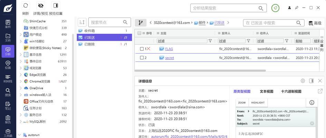Click the green circular status icon
This screenshot has width=326, height=138.
(275, 8)
